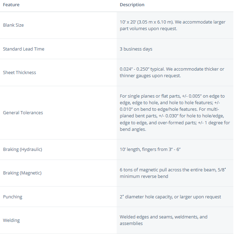Select the General Tolerances label

[x=23, y=112]
